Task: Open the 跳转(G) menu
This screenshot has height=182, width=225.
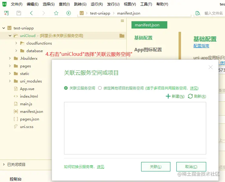Action: tap(80, 4)
